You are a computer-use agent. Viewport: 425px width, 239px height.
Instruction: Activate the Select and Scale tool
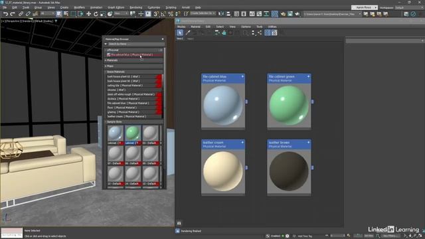pos(103,14)
